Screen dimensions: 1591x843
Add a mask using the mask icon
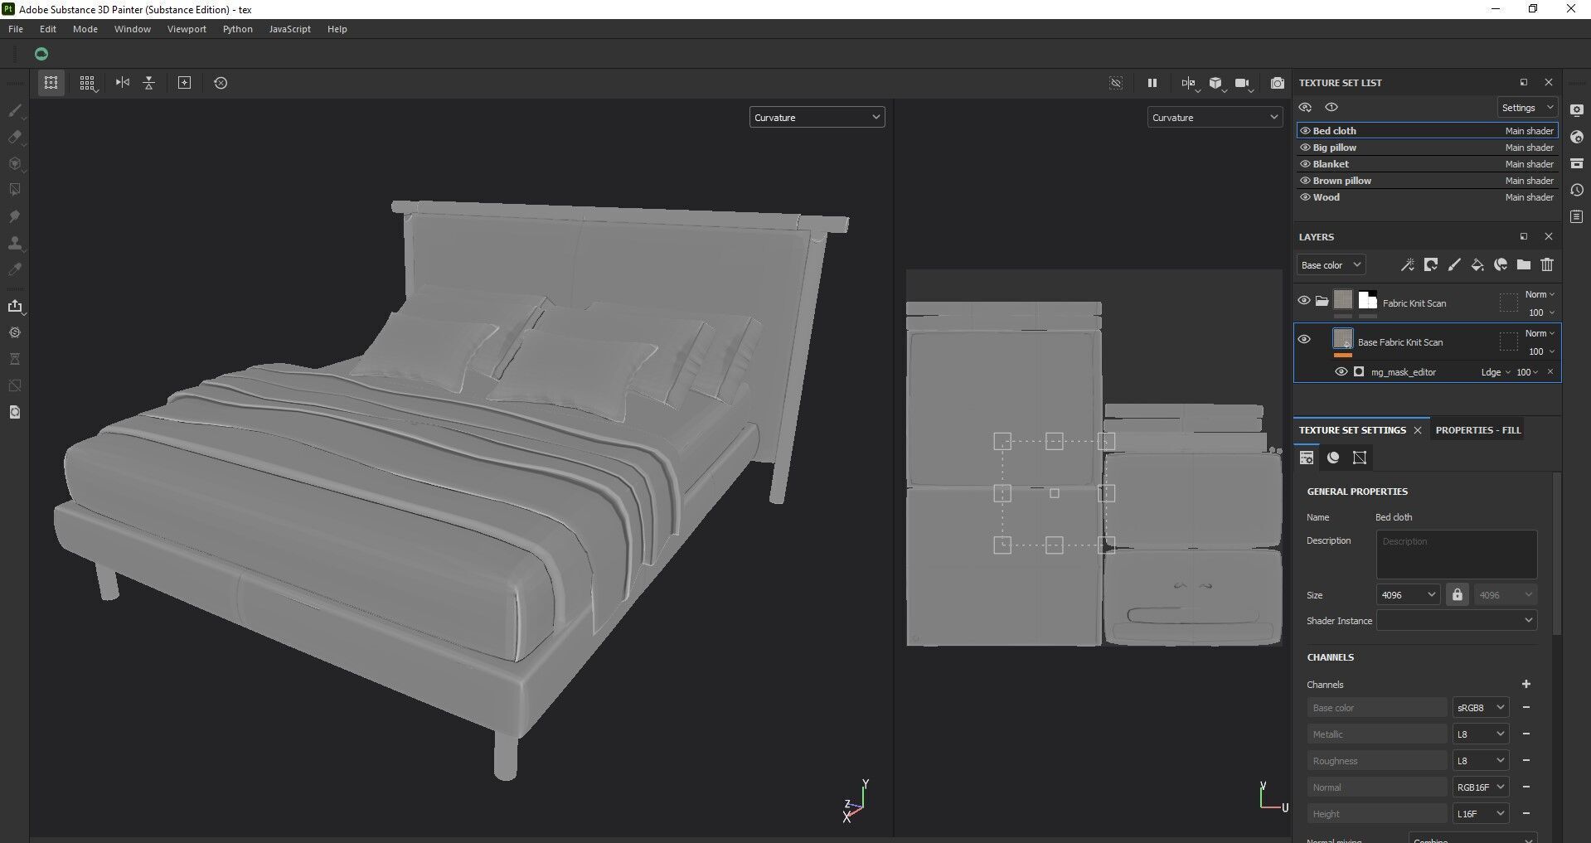click(1430, 265)
